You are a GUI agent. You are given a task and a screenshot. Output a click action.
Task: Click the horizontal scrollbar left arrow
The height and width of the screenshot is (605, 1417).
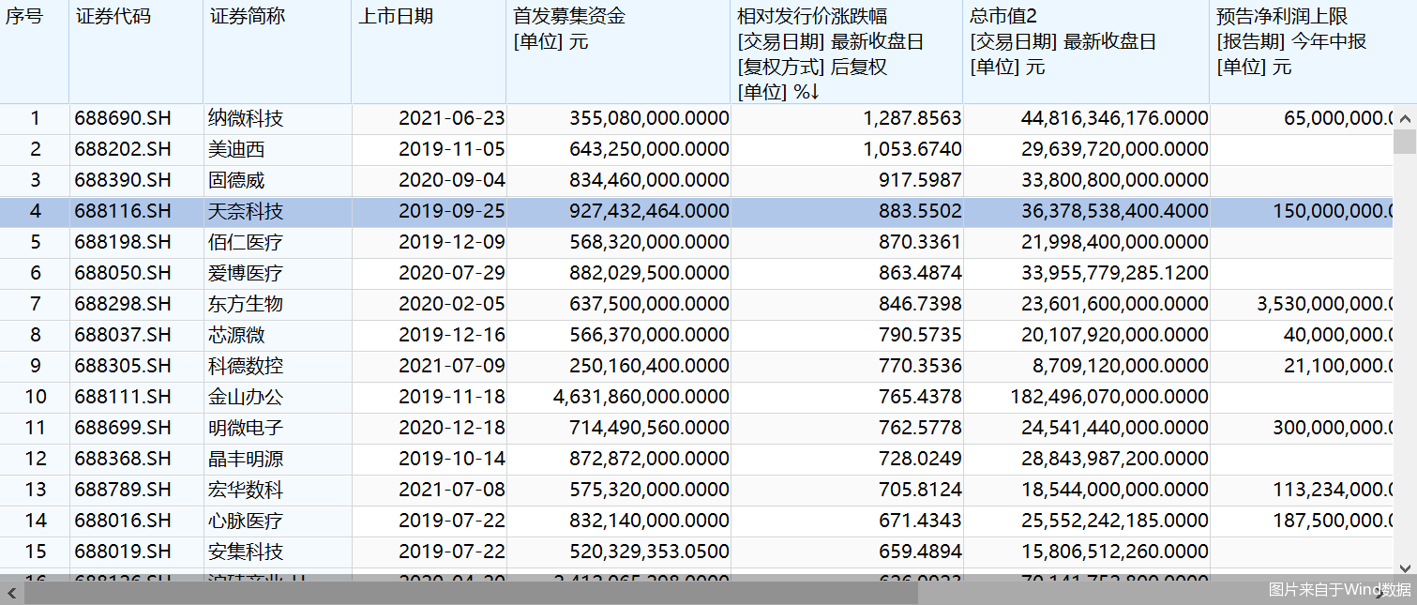(11, 592)
